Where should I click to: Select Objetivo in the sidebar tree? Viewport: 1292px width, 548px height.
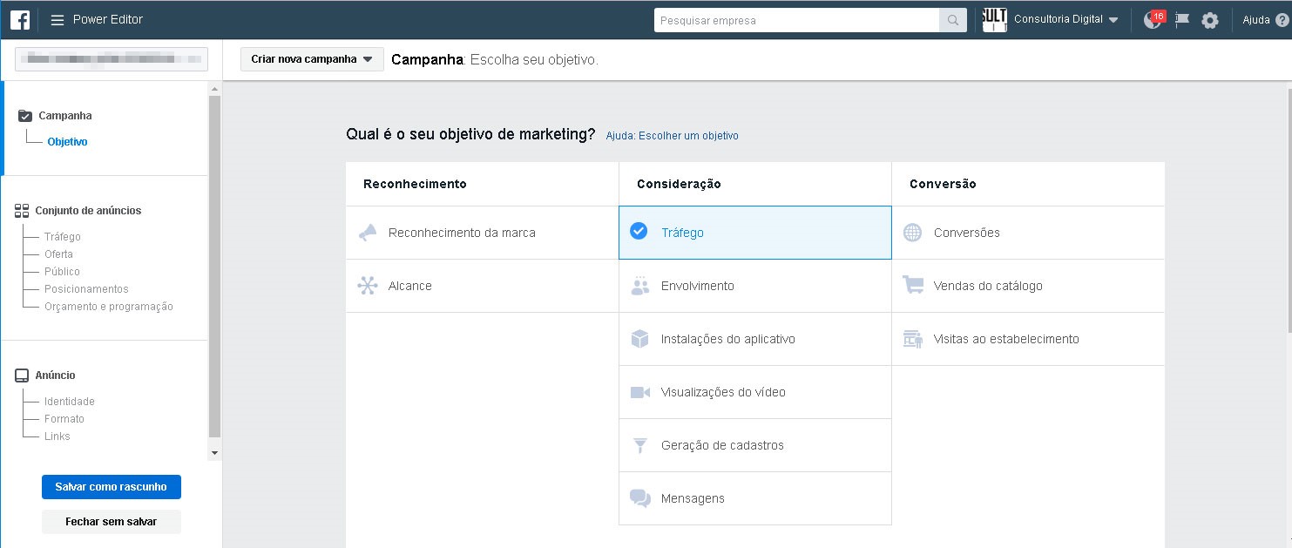point(67,142)
